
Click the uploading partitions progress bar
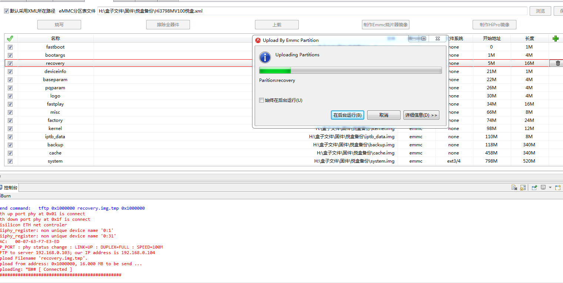(x=350, y=70)
